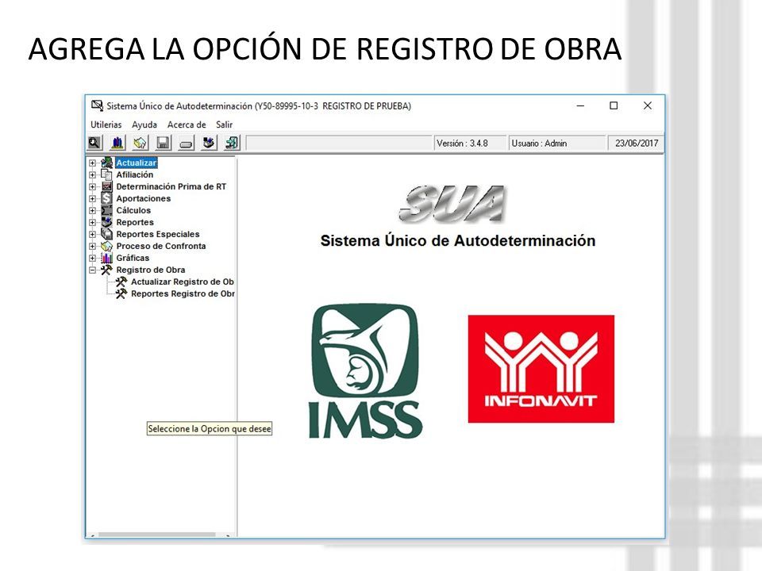Click the Reportes tree node icon
Screen dimensions: 762x571
coord(106,222)
